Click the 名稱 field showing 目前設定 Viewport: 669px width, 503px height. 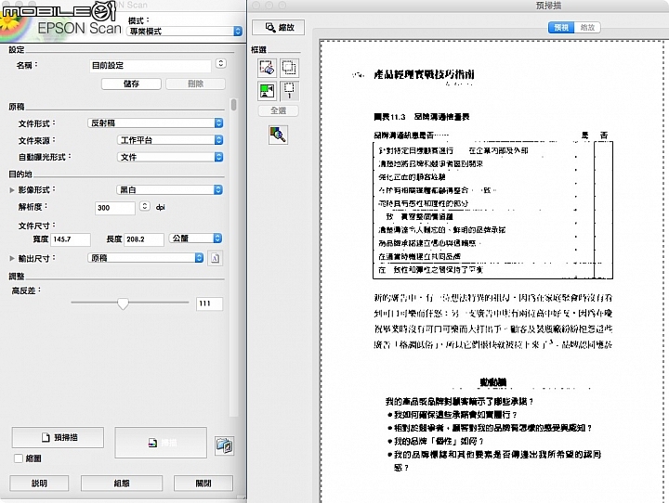pyautogui.click(x=151, y=66)
